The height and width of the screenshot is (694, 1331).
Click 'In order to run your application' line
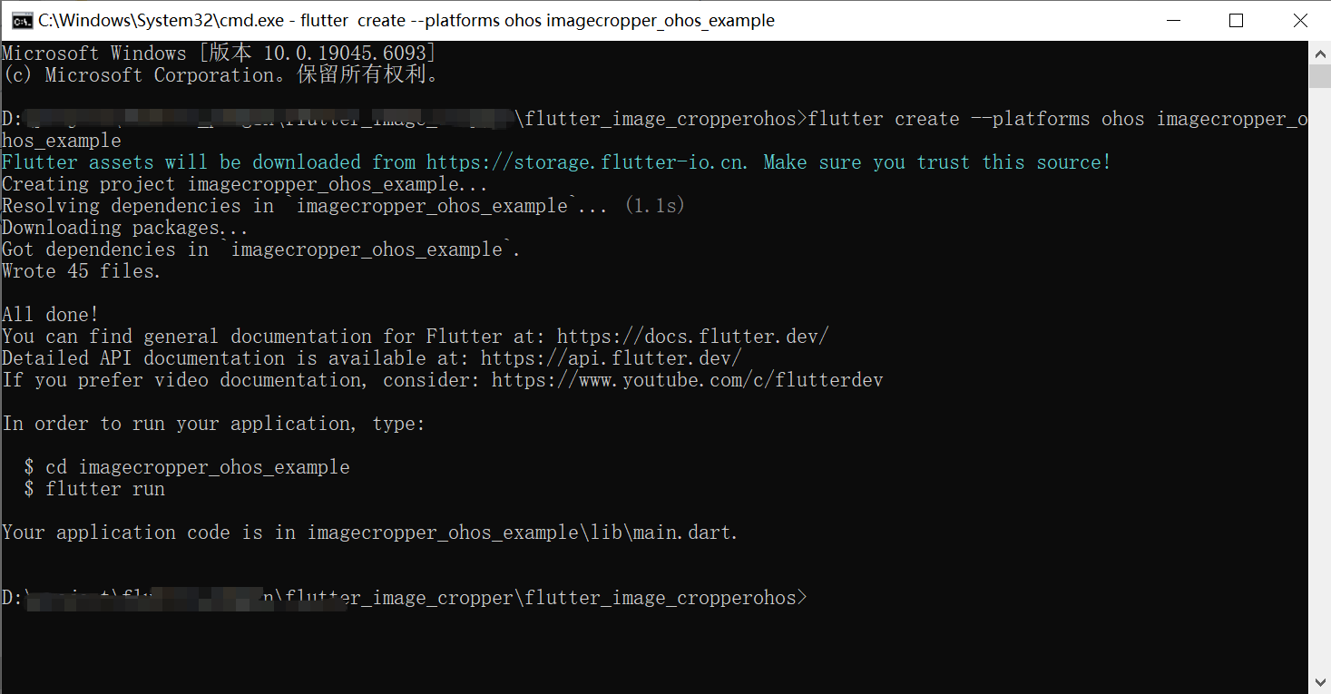click(x=213, y=424)
